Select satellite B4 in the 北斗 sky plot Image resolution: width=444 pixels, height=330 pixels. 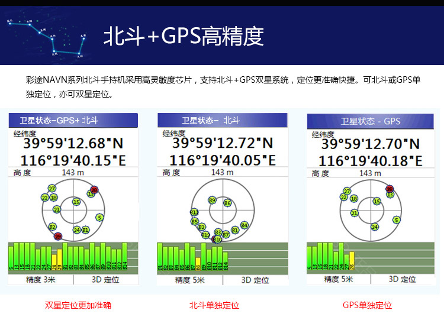(x=244, y=225)
